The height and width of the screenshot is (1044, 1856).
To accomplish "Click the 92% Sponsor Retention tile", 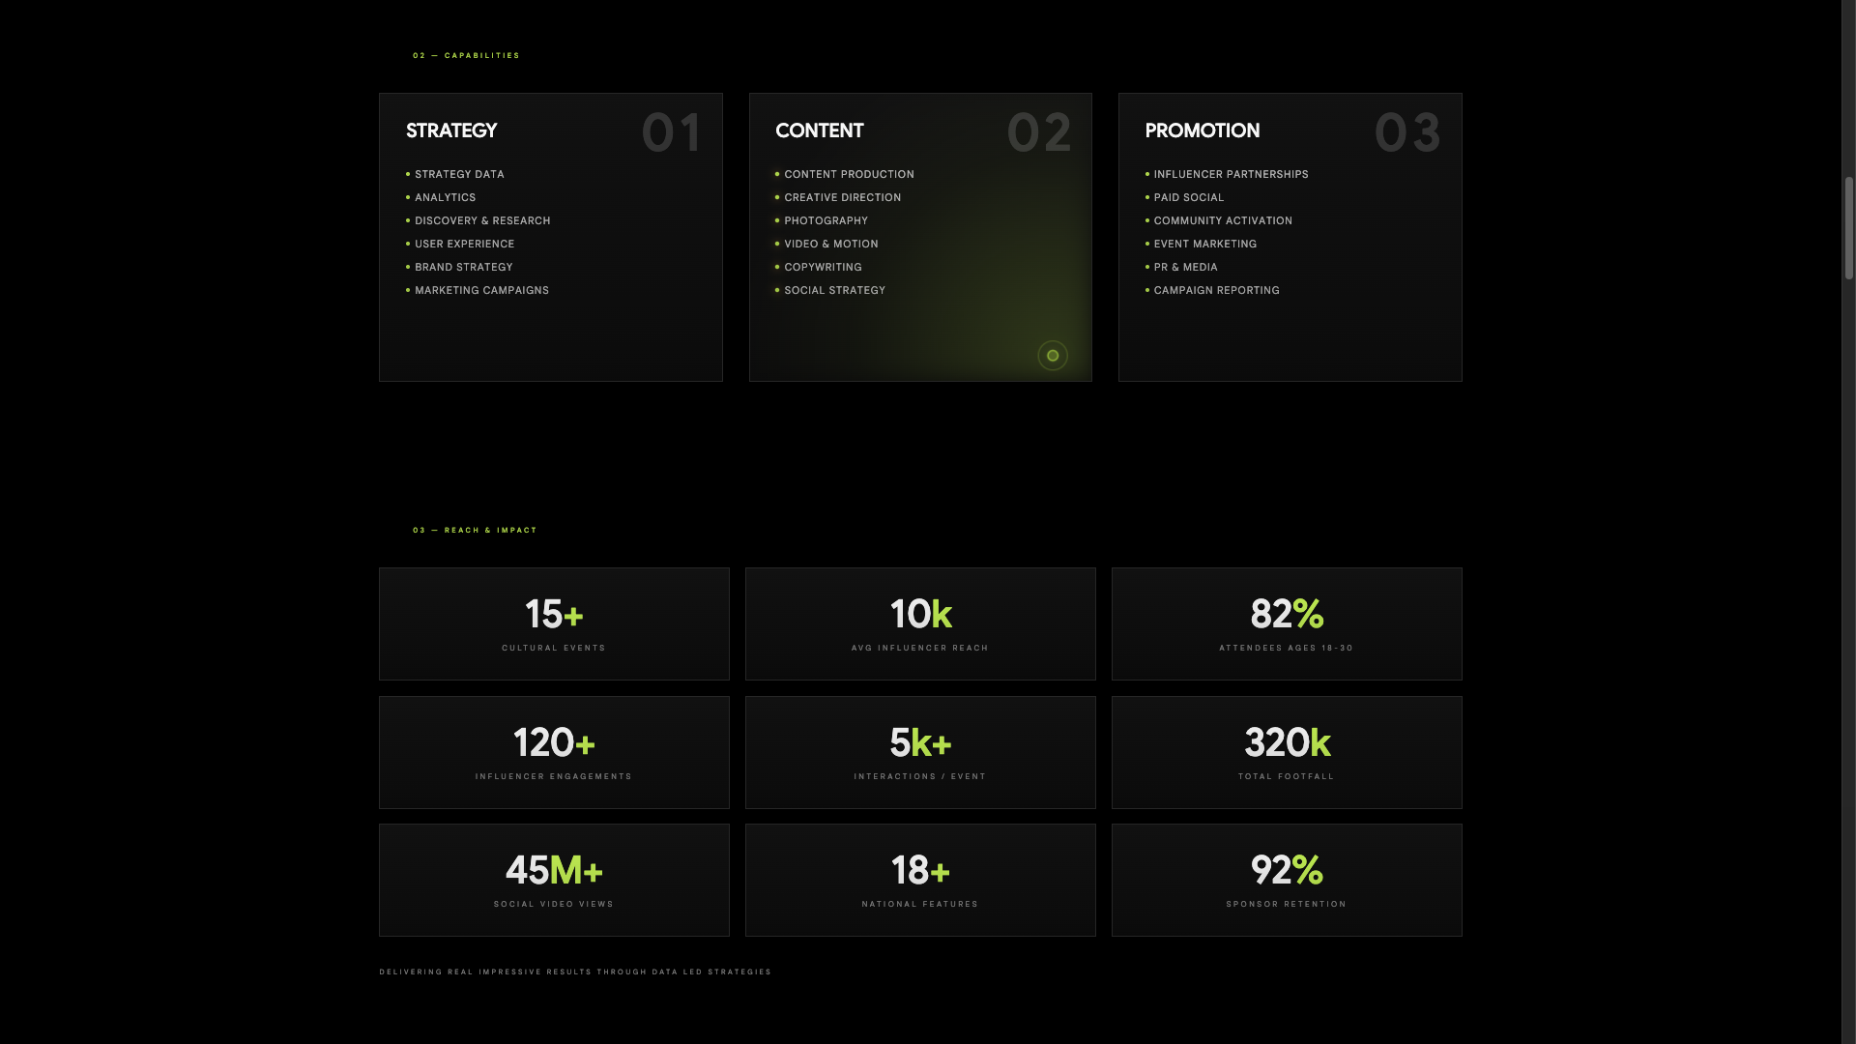I will [x=1287, y=880].
